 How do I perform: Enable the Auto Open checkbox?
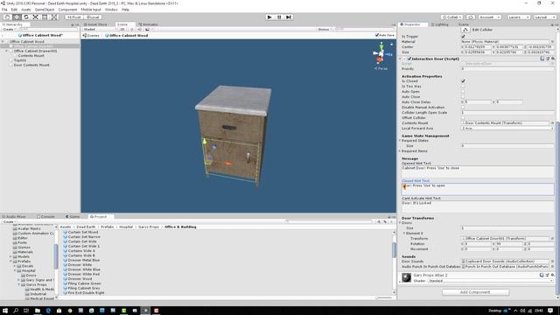pos(463,92)
